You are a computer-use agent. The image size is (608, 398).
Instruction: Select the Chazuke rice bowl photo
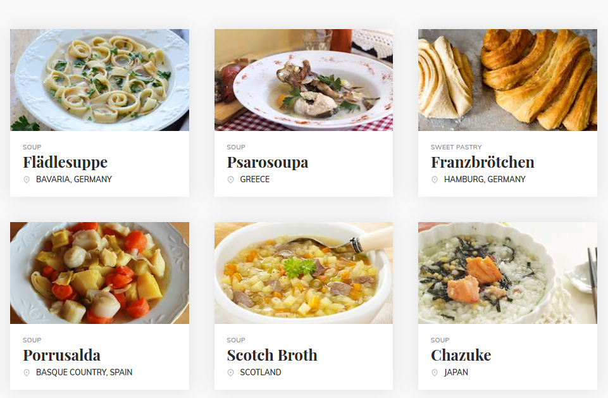click(507, 273)
